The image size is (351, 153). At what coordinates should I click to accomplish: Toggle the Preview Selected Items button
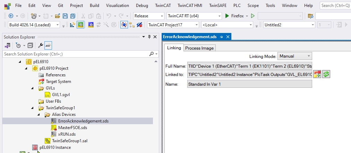pos(48,45)
